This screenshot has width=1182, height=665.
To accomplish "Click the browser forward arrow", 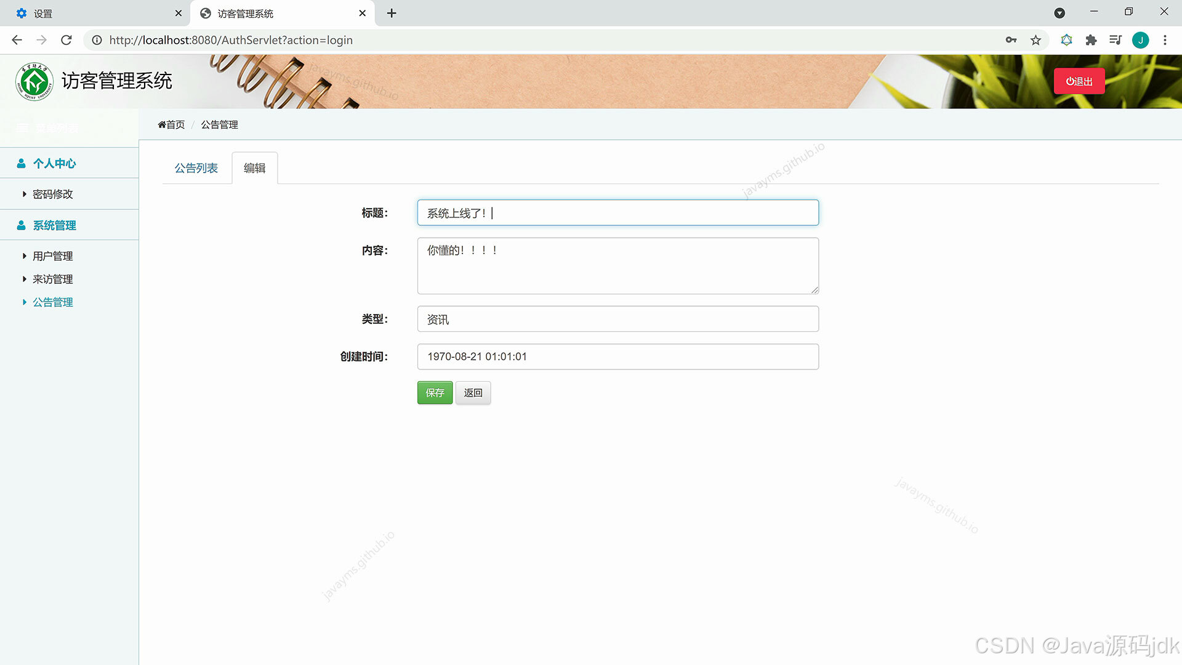I will 41,40.
